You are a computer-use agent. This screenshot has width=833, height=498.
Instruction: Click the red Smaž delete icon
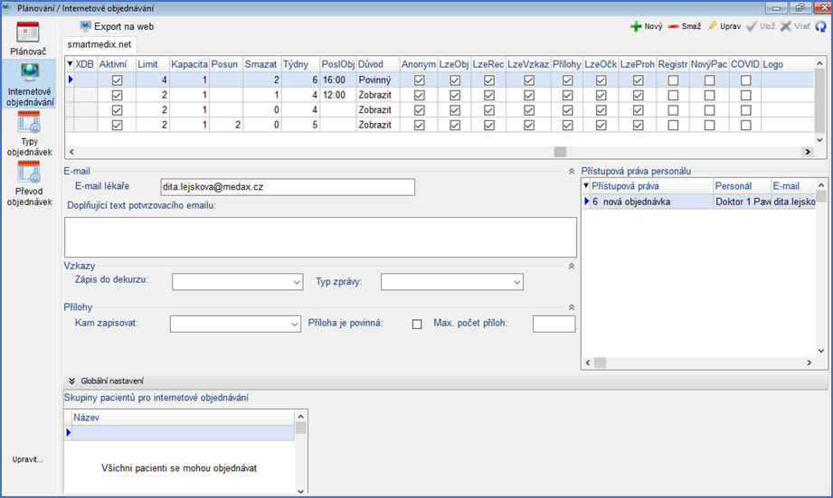pos(675,27)
